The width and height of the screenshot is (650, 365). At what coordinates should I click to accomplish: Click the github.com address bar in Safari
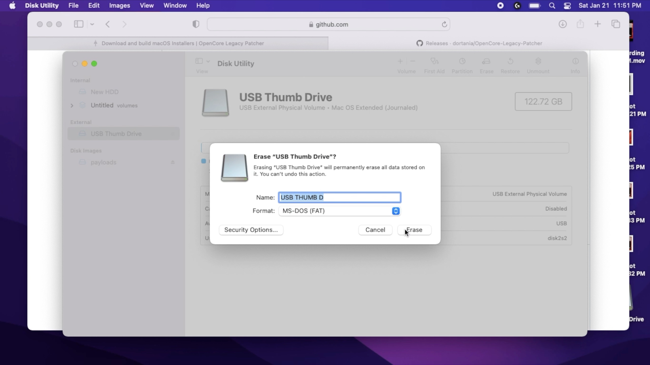point(328,24)
